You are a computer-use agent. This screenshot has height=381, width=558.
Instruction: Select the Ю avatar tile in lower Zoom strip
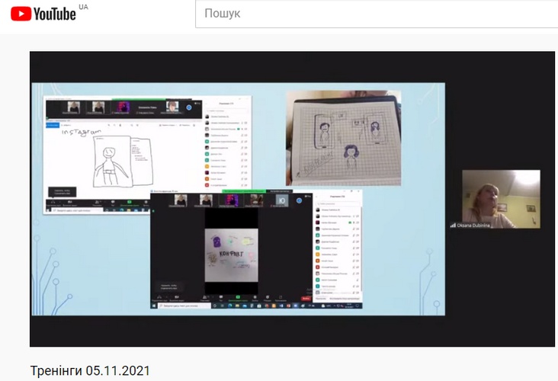pos(281,200)
